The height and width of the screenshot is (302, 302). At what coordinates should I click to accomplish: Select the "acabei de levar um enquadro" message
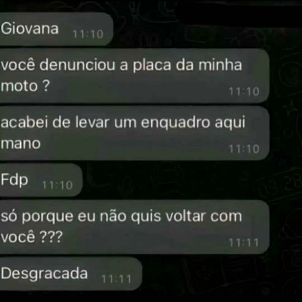134,133
